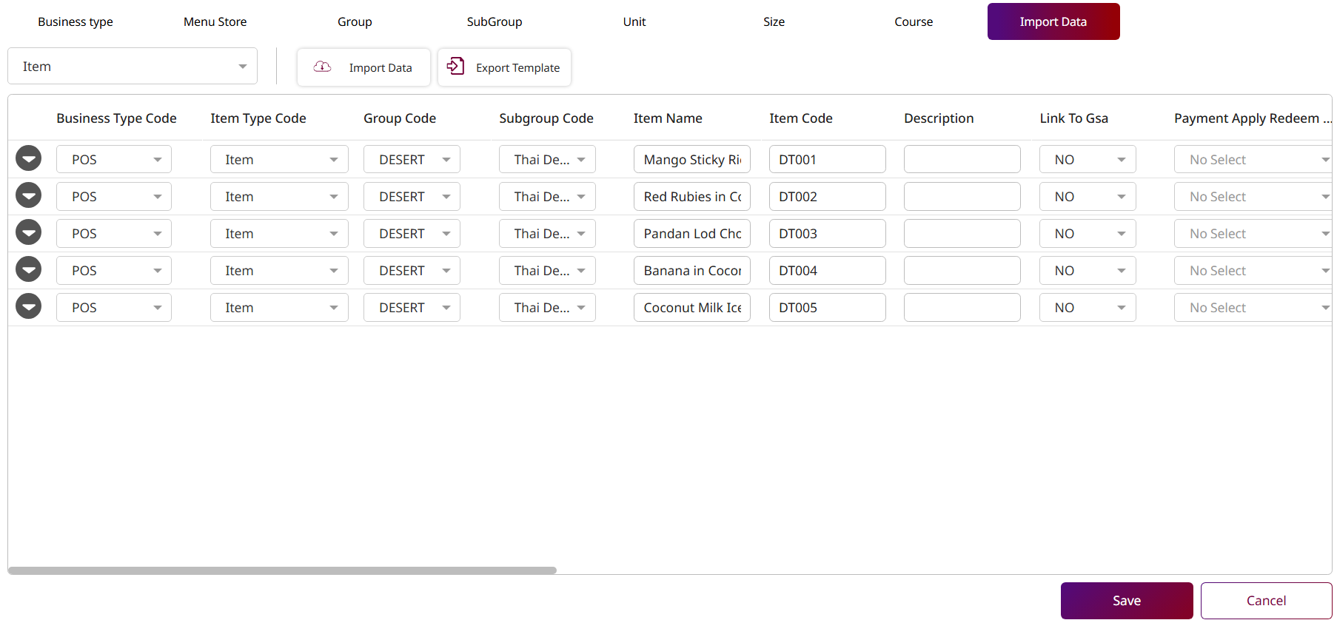This screenshot has width=1337, height=620.
Task: Go to the SubGroup tab
Action: tap(494, 22)
